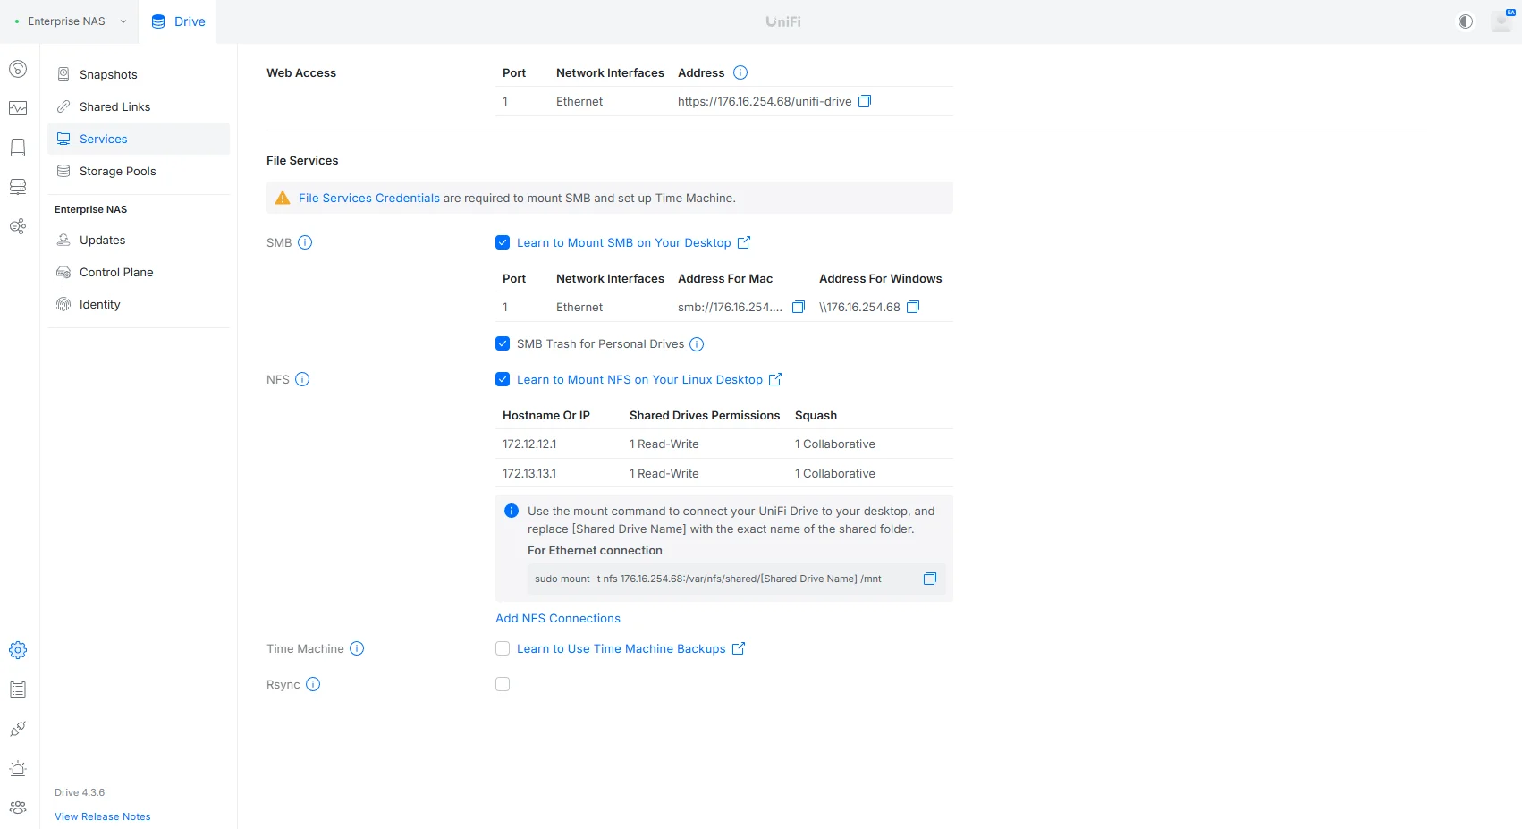This screenshot has height=829, width=1522.
Task: Disable the SMB service checkbox
Action: click(503, 242)
